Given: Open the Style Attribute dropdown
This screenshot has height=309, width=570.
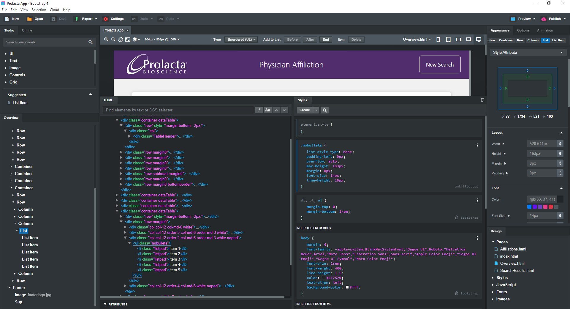Looking at the screenshot, I should (x=528, y=53).
